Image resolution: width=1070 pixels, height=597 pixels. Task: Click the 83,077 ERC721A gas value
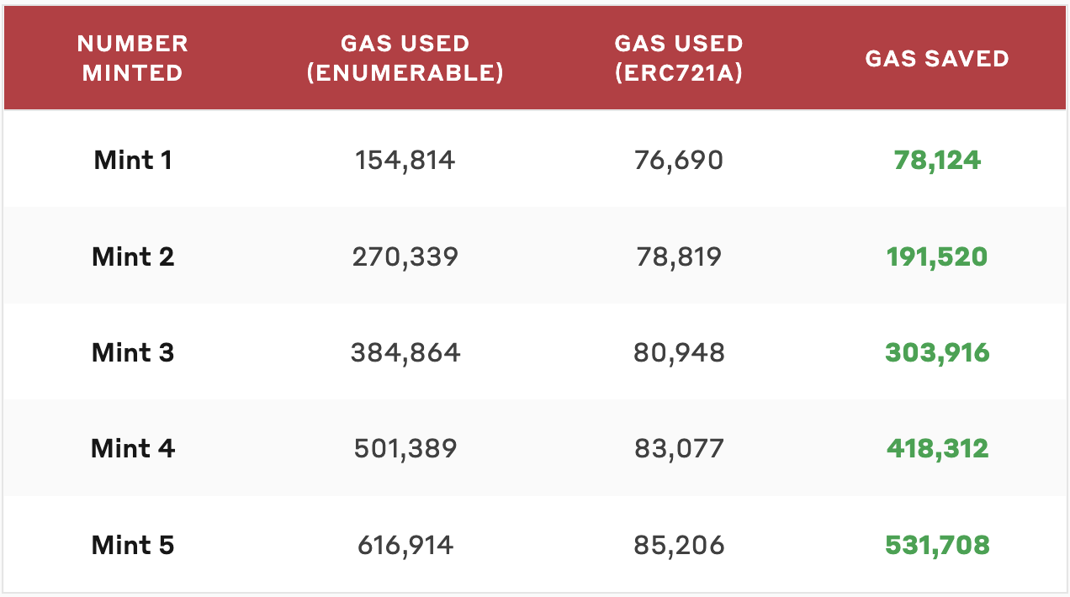[679, 448]
